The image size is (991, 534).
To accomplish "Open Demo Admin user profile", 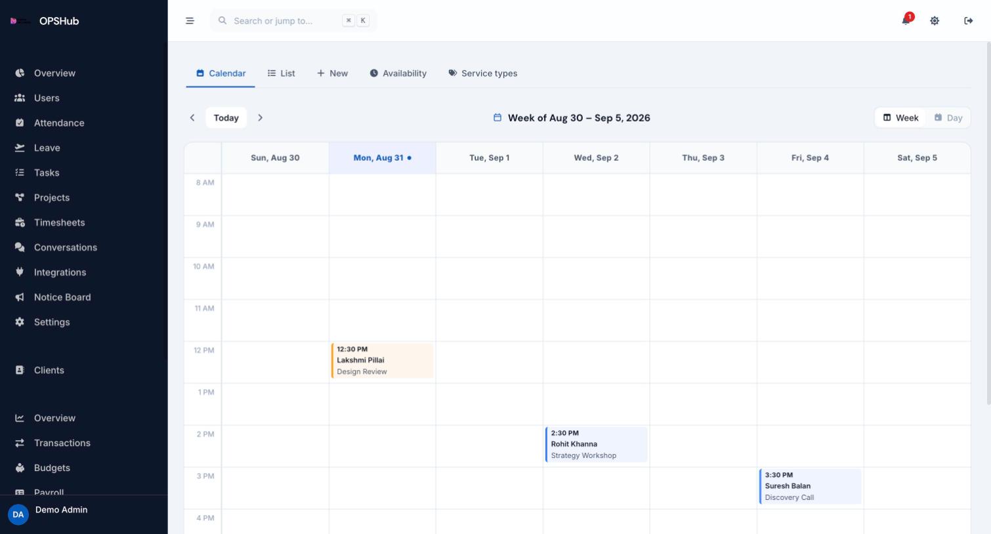I will pyautogui.click(x=84, y=514).
